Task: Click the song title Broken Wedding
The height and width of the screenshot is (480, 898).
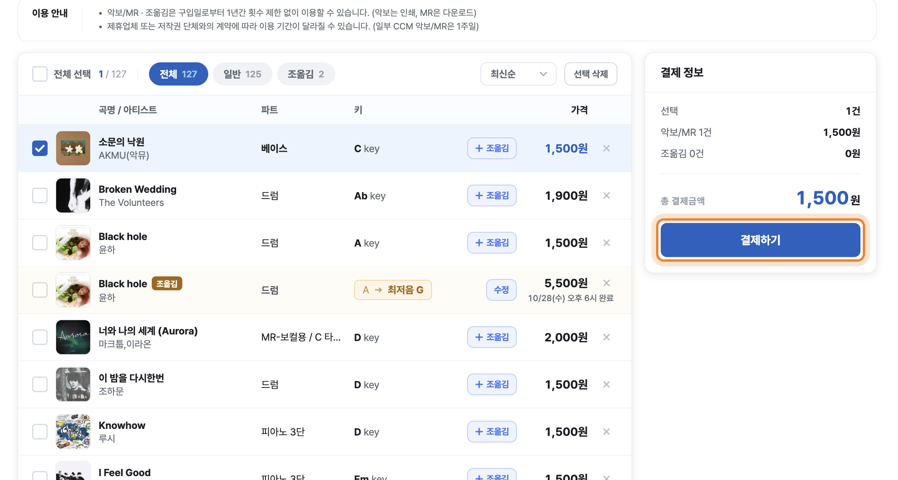Action: [x=137, y=189]
